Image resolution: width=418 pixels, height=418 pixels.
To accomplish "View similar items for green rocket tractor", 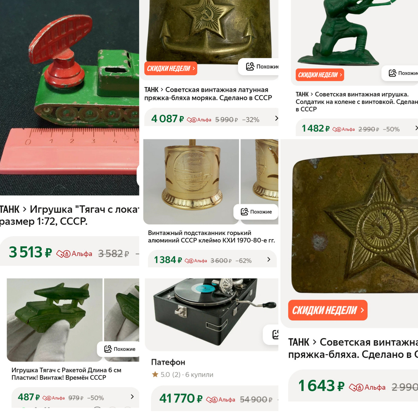I will point(118,349).
